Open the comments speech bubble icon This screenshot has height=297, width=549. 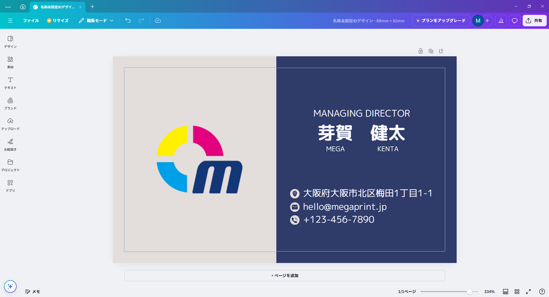[x=514, y=21]
